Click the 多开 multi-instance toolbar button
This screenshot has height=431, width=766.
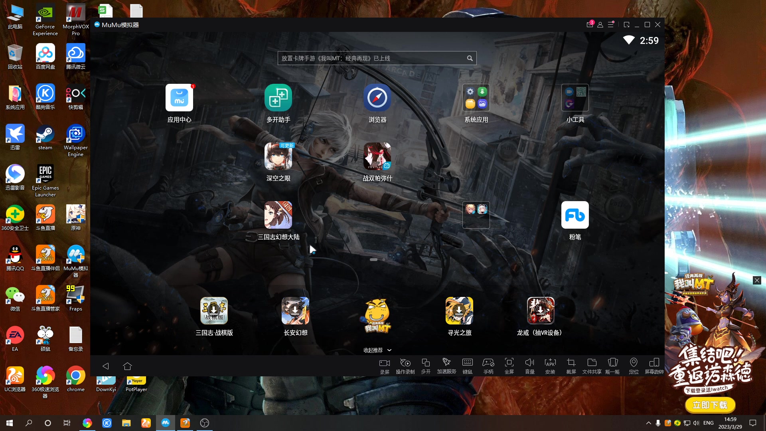pos(426,366)
